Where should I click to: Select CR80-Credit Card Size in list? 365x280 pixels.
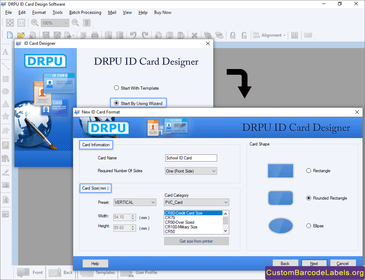[193, 213]
